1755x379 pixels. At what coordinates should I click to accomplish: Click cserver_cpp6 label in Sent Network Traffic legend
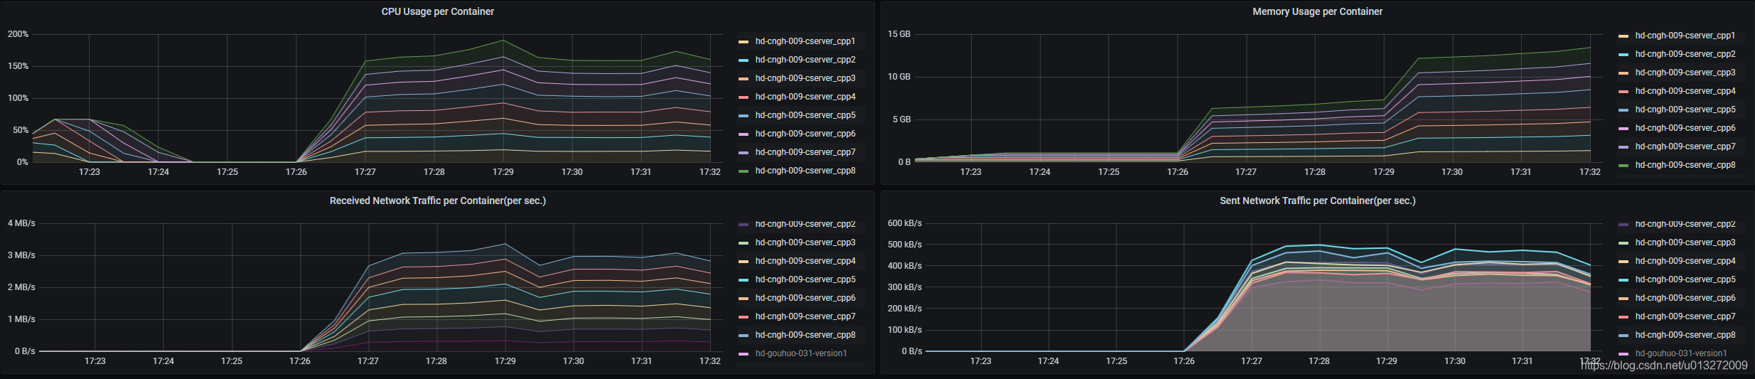(1685, 298)
